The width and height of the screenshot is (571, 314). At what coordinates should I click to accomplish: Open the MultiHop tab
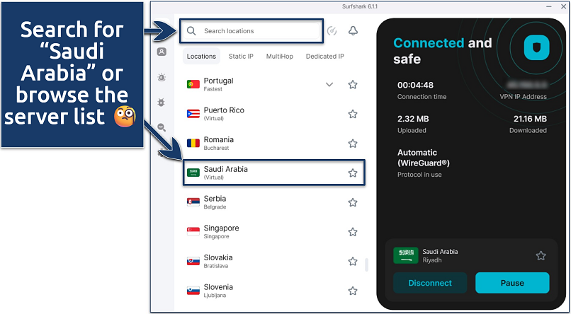click(279, 56)
